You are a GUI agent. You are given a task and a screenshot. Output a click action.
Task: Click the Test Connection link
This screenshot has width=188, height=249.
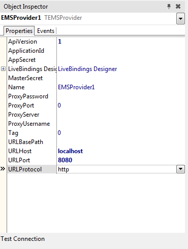23,239
